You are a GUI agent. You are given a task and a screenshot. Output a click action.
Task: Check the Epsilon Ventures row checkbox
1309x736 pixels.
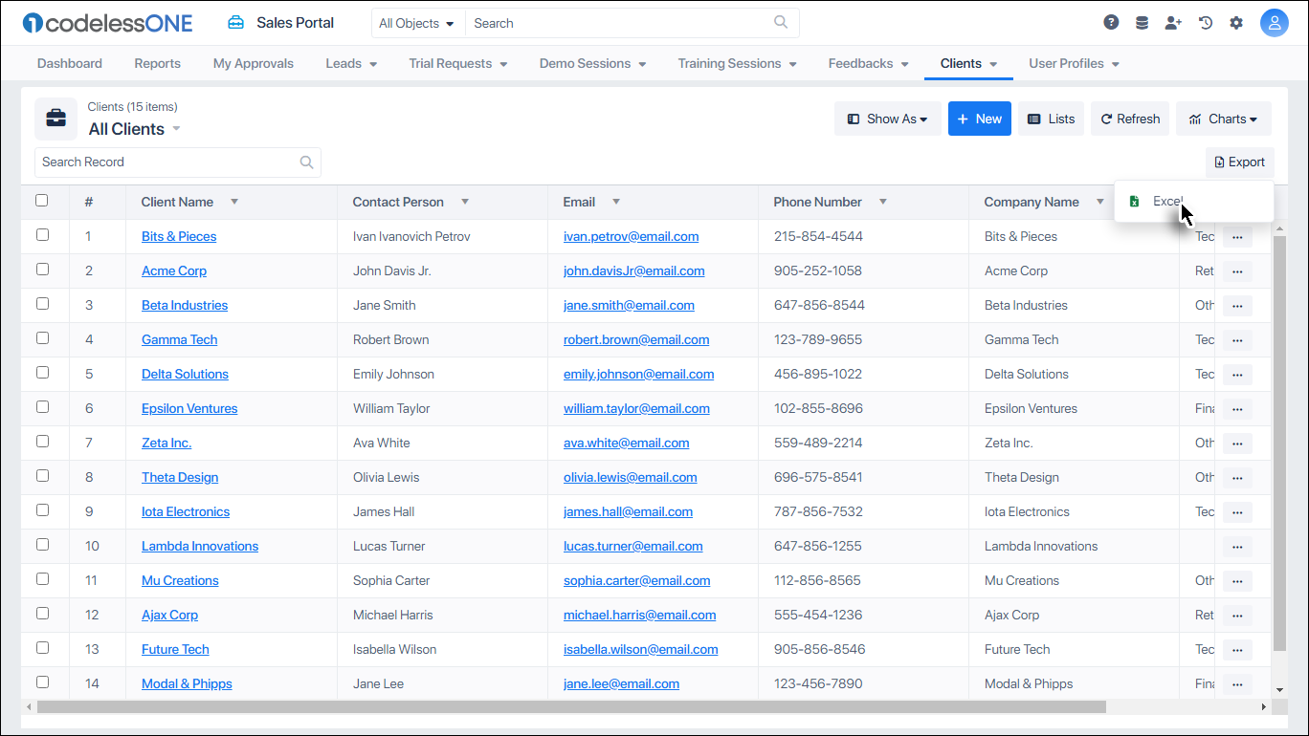tap(42, 407)
